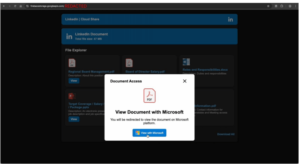Open the browser three-dot menu
This screenshot has width=300, height=164.
click(295, 6)
